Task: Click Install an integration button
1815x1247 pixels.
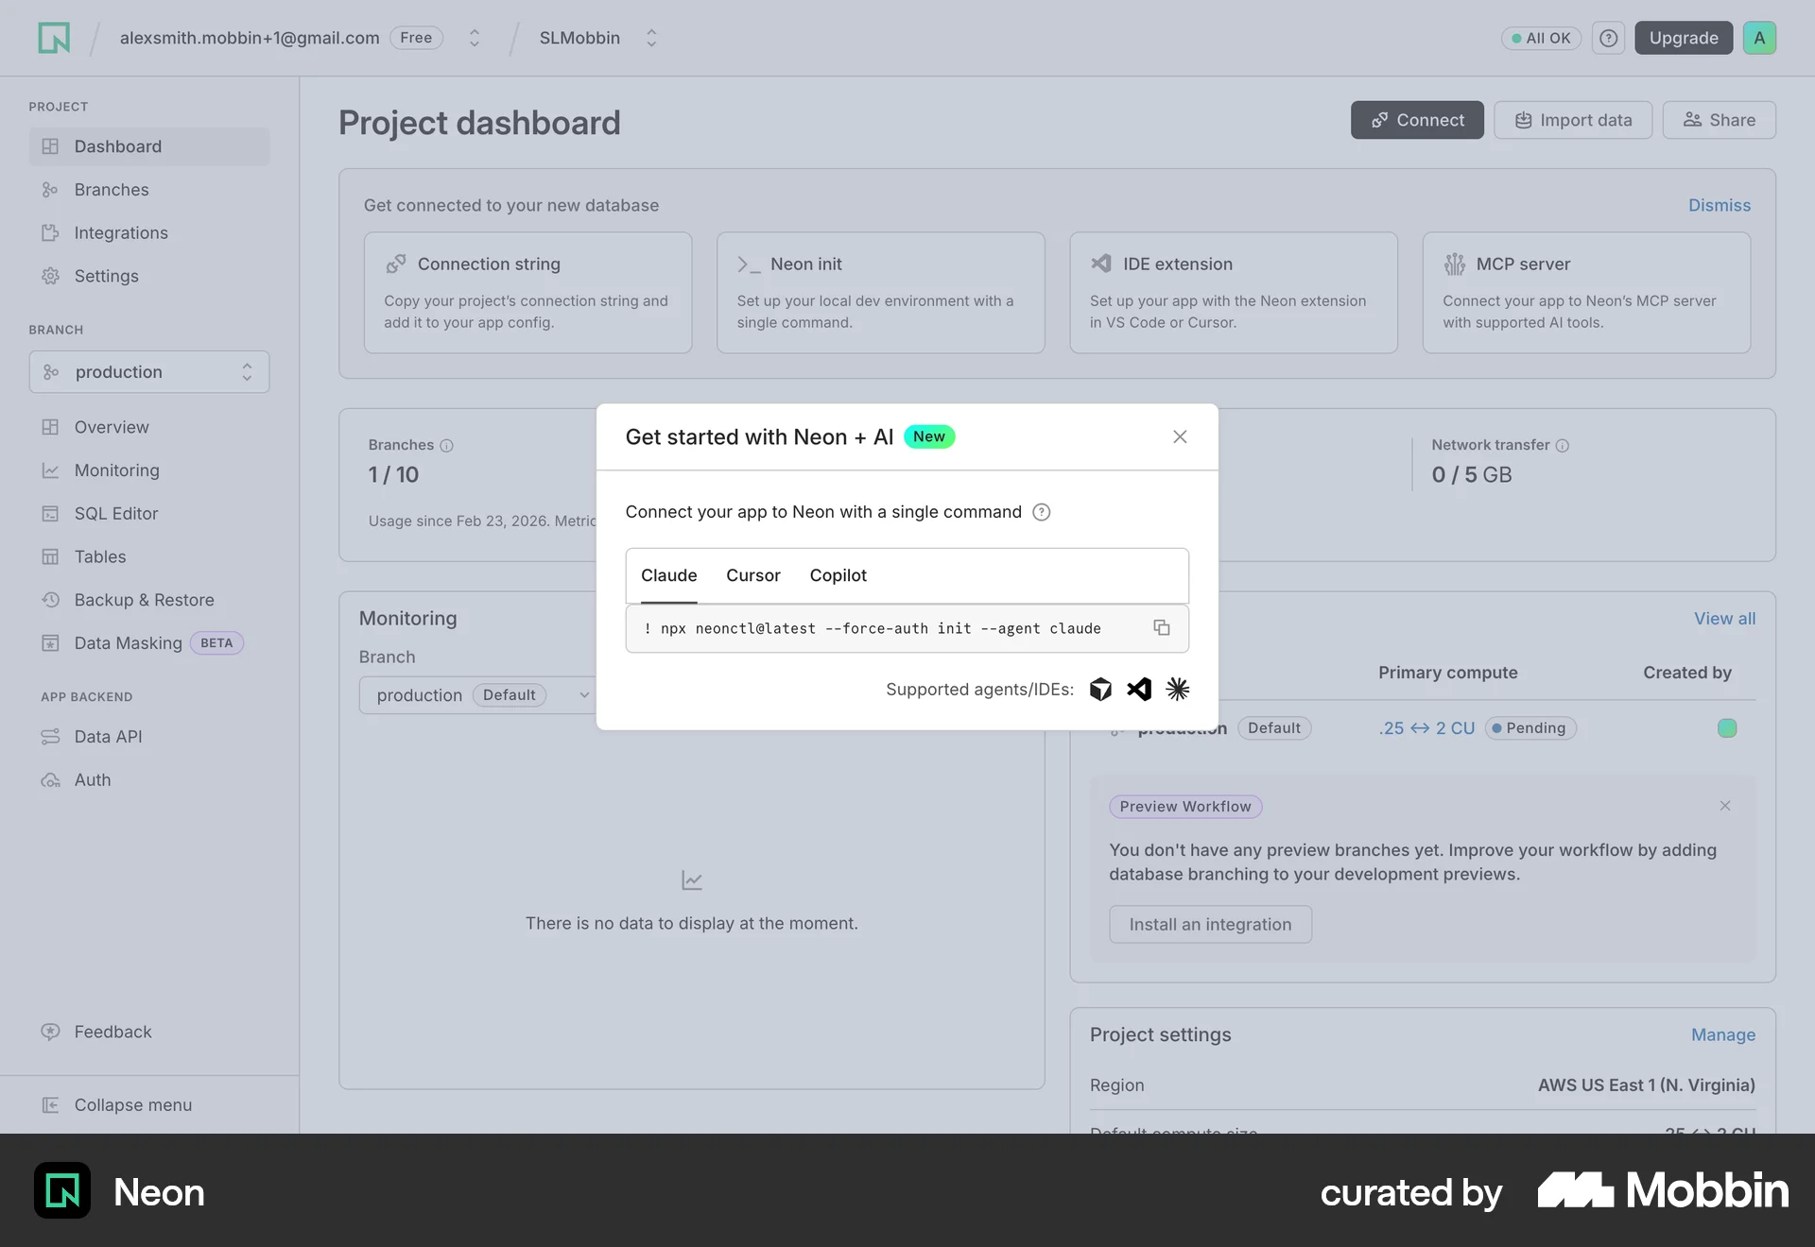Action: coord(1210,925)
